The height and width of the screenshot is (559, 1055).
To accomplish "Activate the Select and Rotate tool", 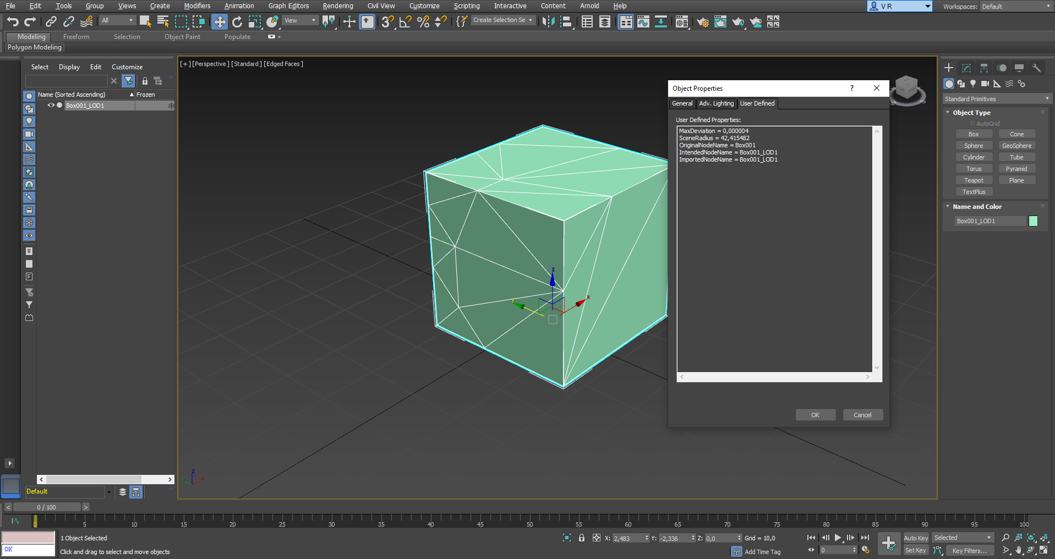I will (237, 21).
